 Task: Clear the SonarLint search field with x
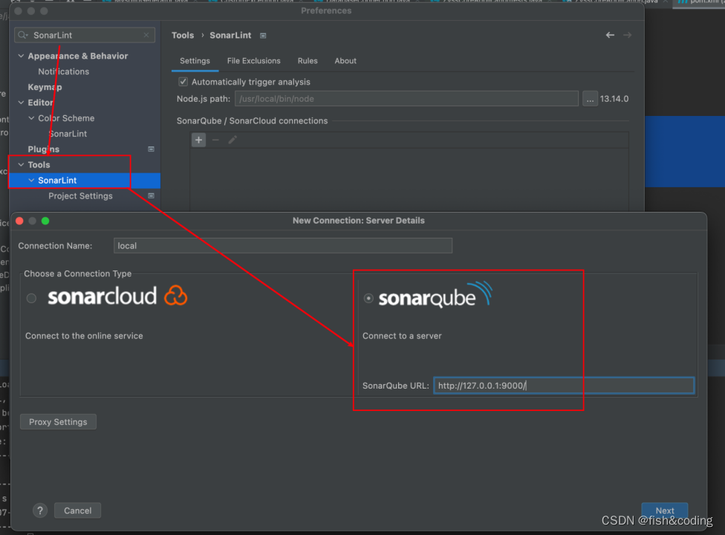tap(146, 35)
